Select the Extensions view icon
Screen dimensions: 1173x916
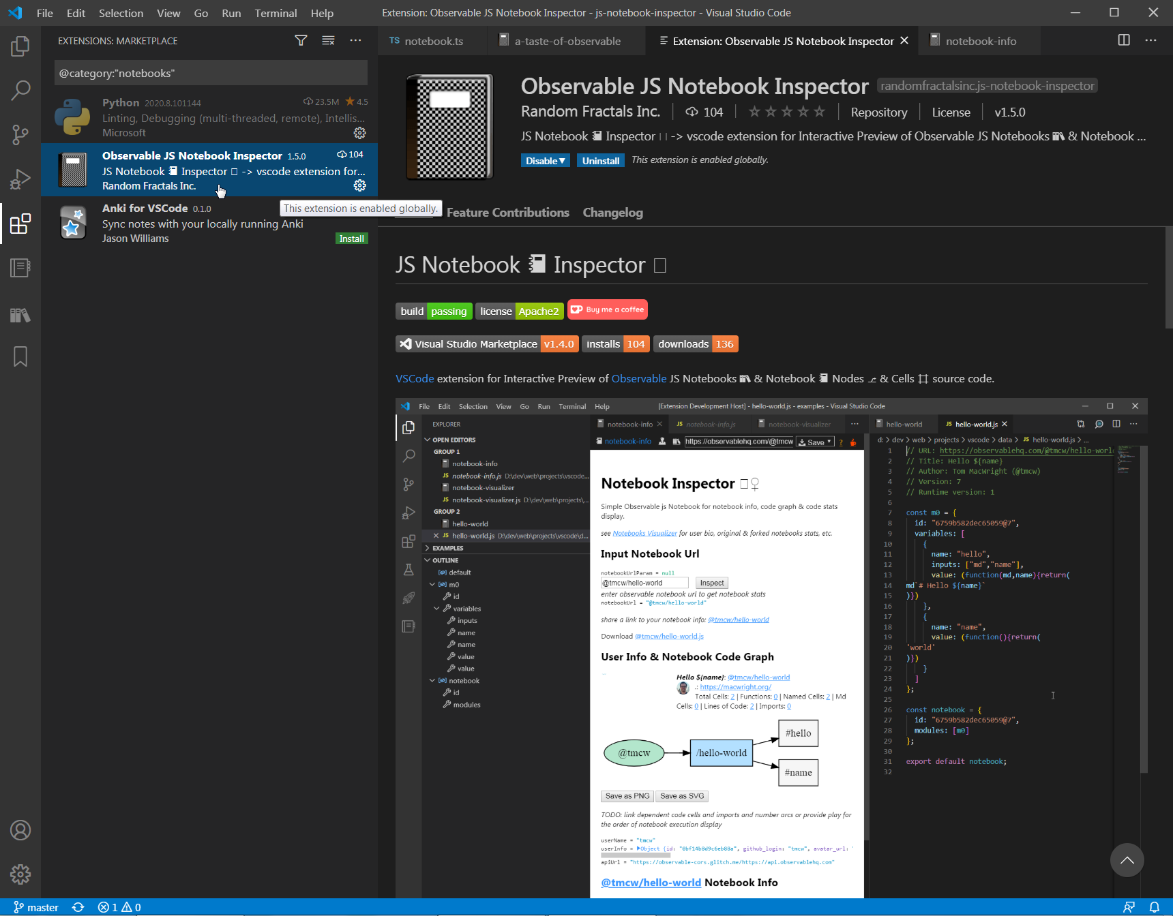(x=20, y=224)
